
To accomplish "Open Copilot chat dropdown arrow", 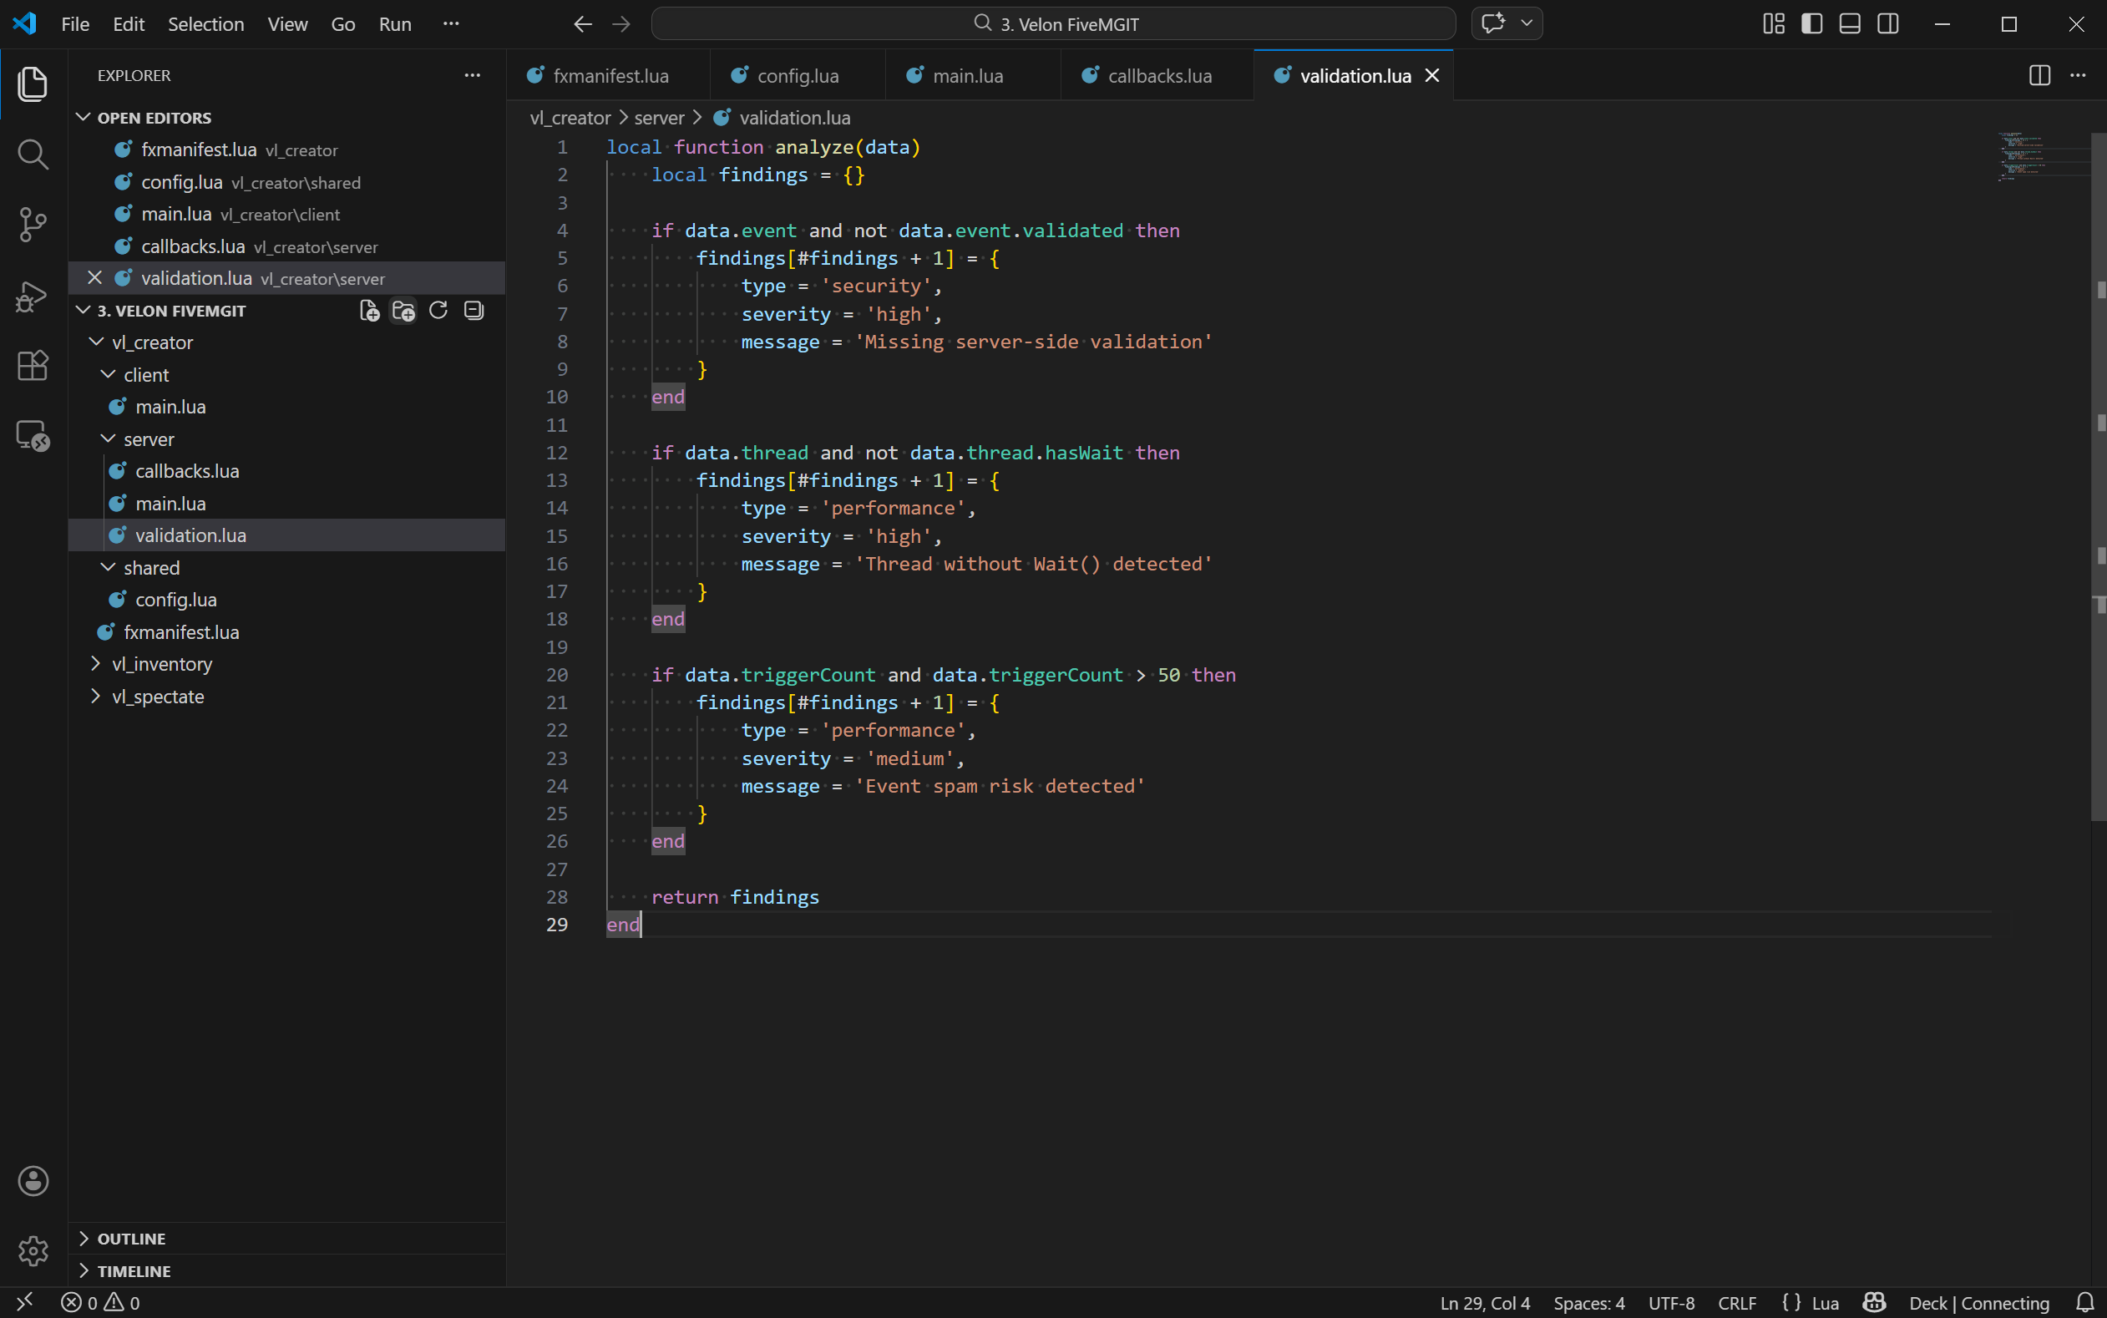I will pyautogui.click(x=1527, y=23).
